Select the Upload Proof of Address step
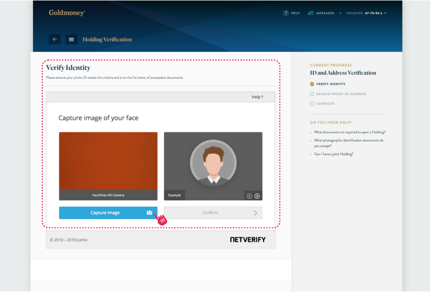Screen dimensions: 431x292 coord(338,94)
